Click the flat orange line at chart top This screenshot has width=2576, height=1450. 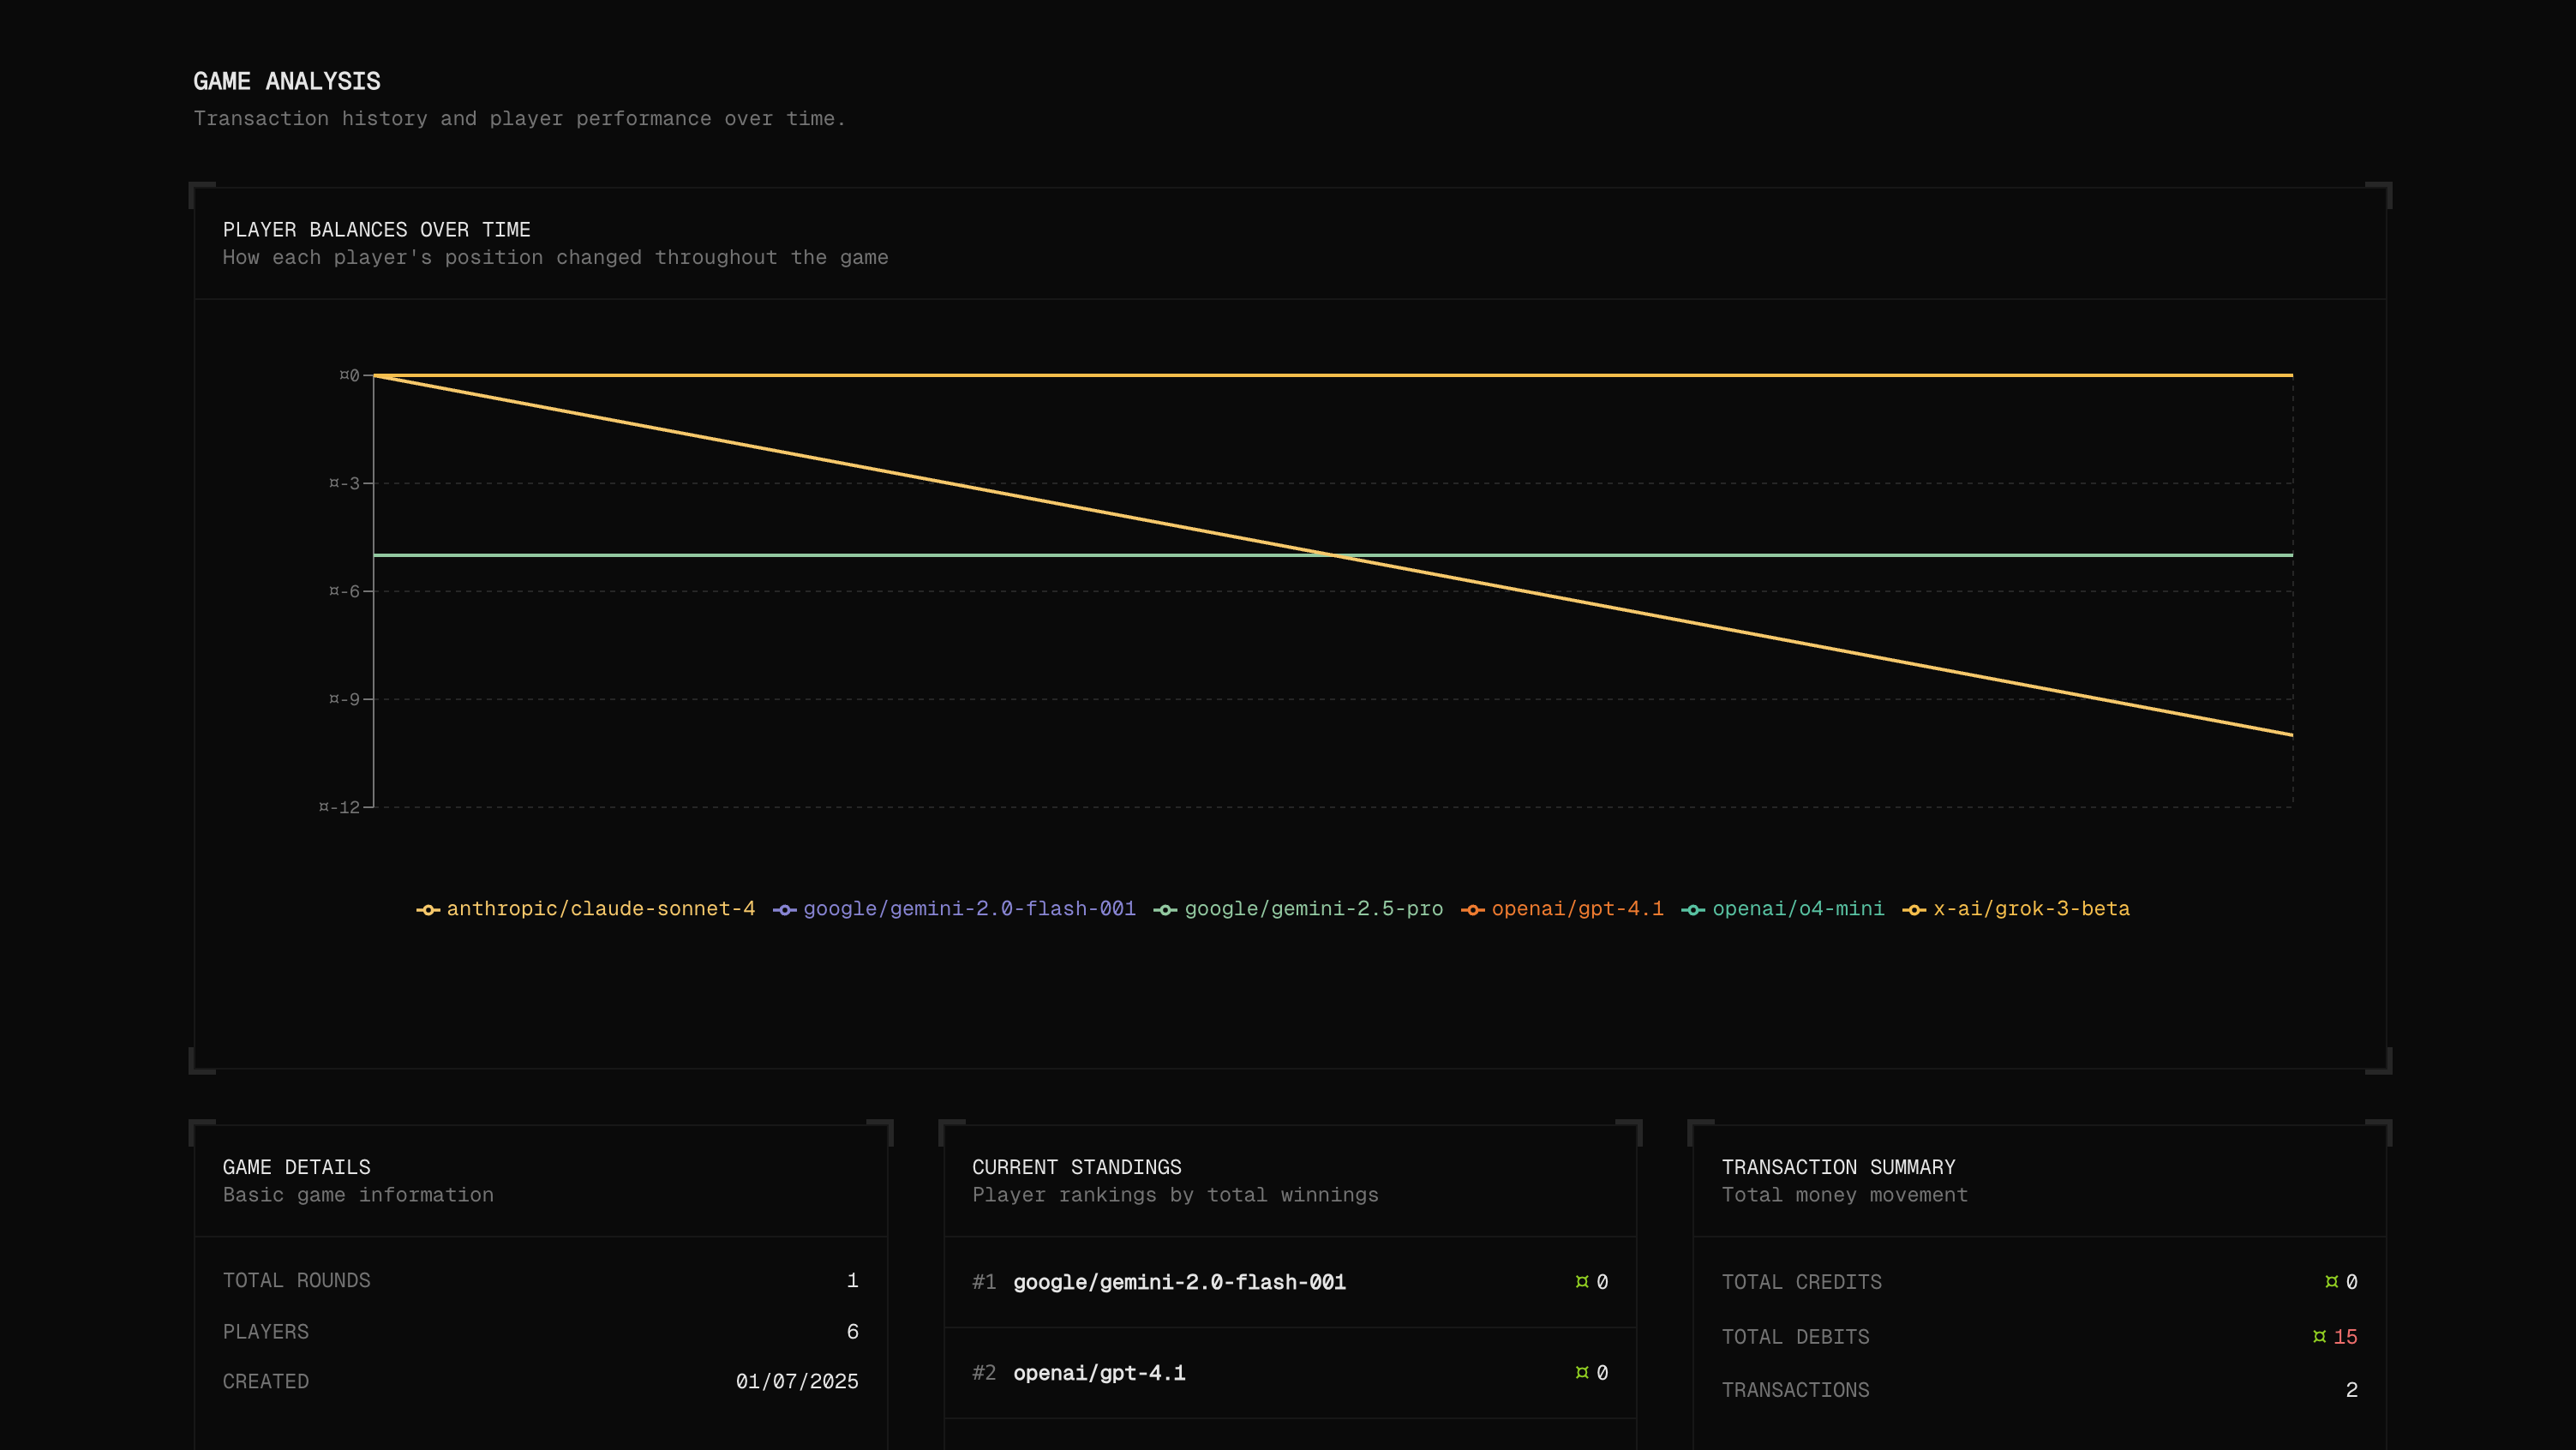click(x=1333, y=375)
